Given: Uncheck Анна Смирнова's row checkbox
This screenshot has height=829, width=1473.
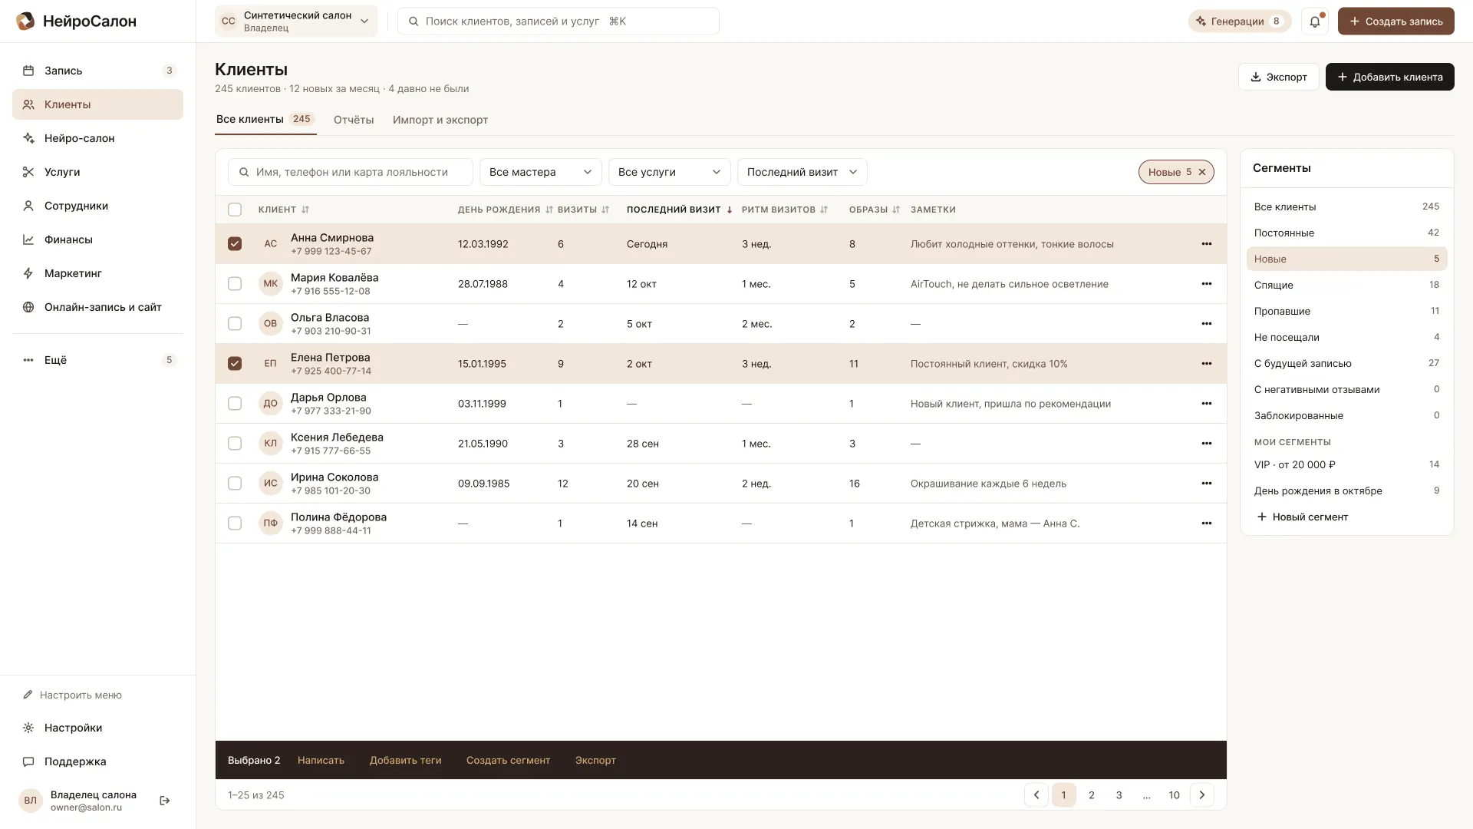Looking at the screenshot, I should (235, 244).
